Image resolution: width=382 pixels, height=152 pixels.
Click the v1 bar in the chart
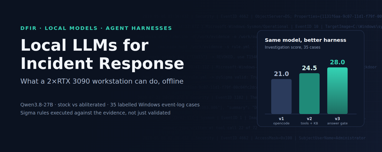(281, 97)
